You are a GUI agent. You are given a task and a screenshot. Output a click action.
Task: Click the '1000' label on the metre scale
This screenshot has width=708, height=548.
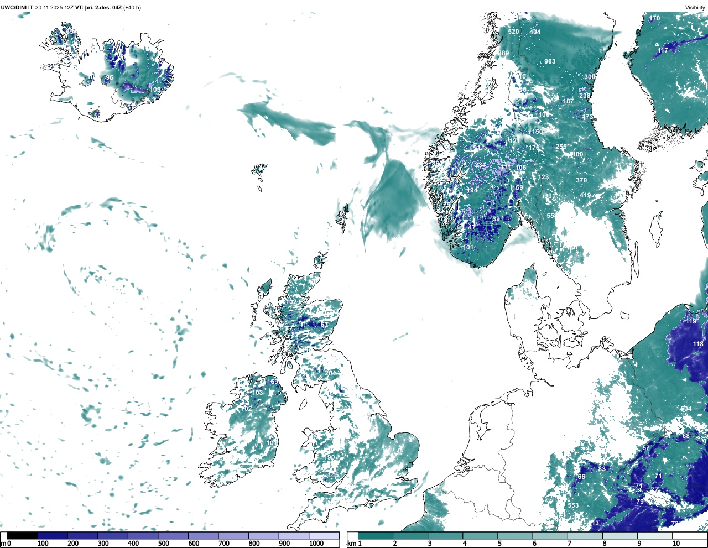[x=316, y=544]
